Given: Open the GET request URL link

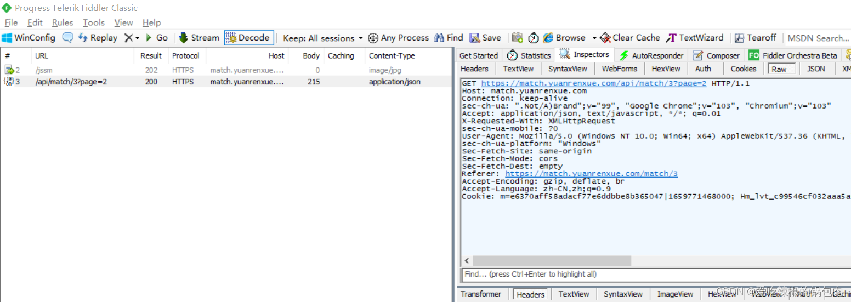Looking at the screenshot, I should 594,83.
